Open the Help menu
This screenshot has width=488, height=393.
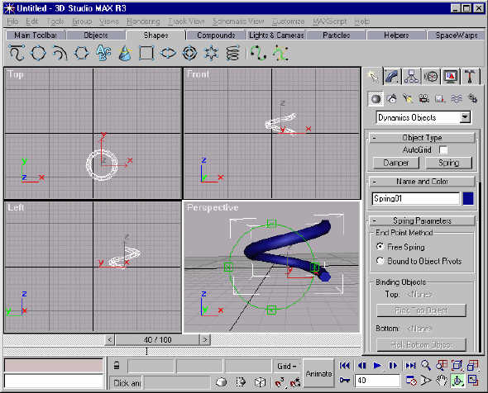coord(362,21)
